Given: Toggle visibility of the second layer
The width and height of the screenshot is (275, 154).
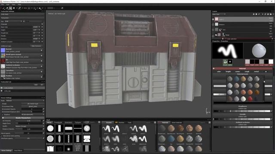Looking at the screenshot, I should (213, 24).
